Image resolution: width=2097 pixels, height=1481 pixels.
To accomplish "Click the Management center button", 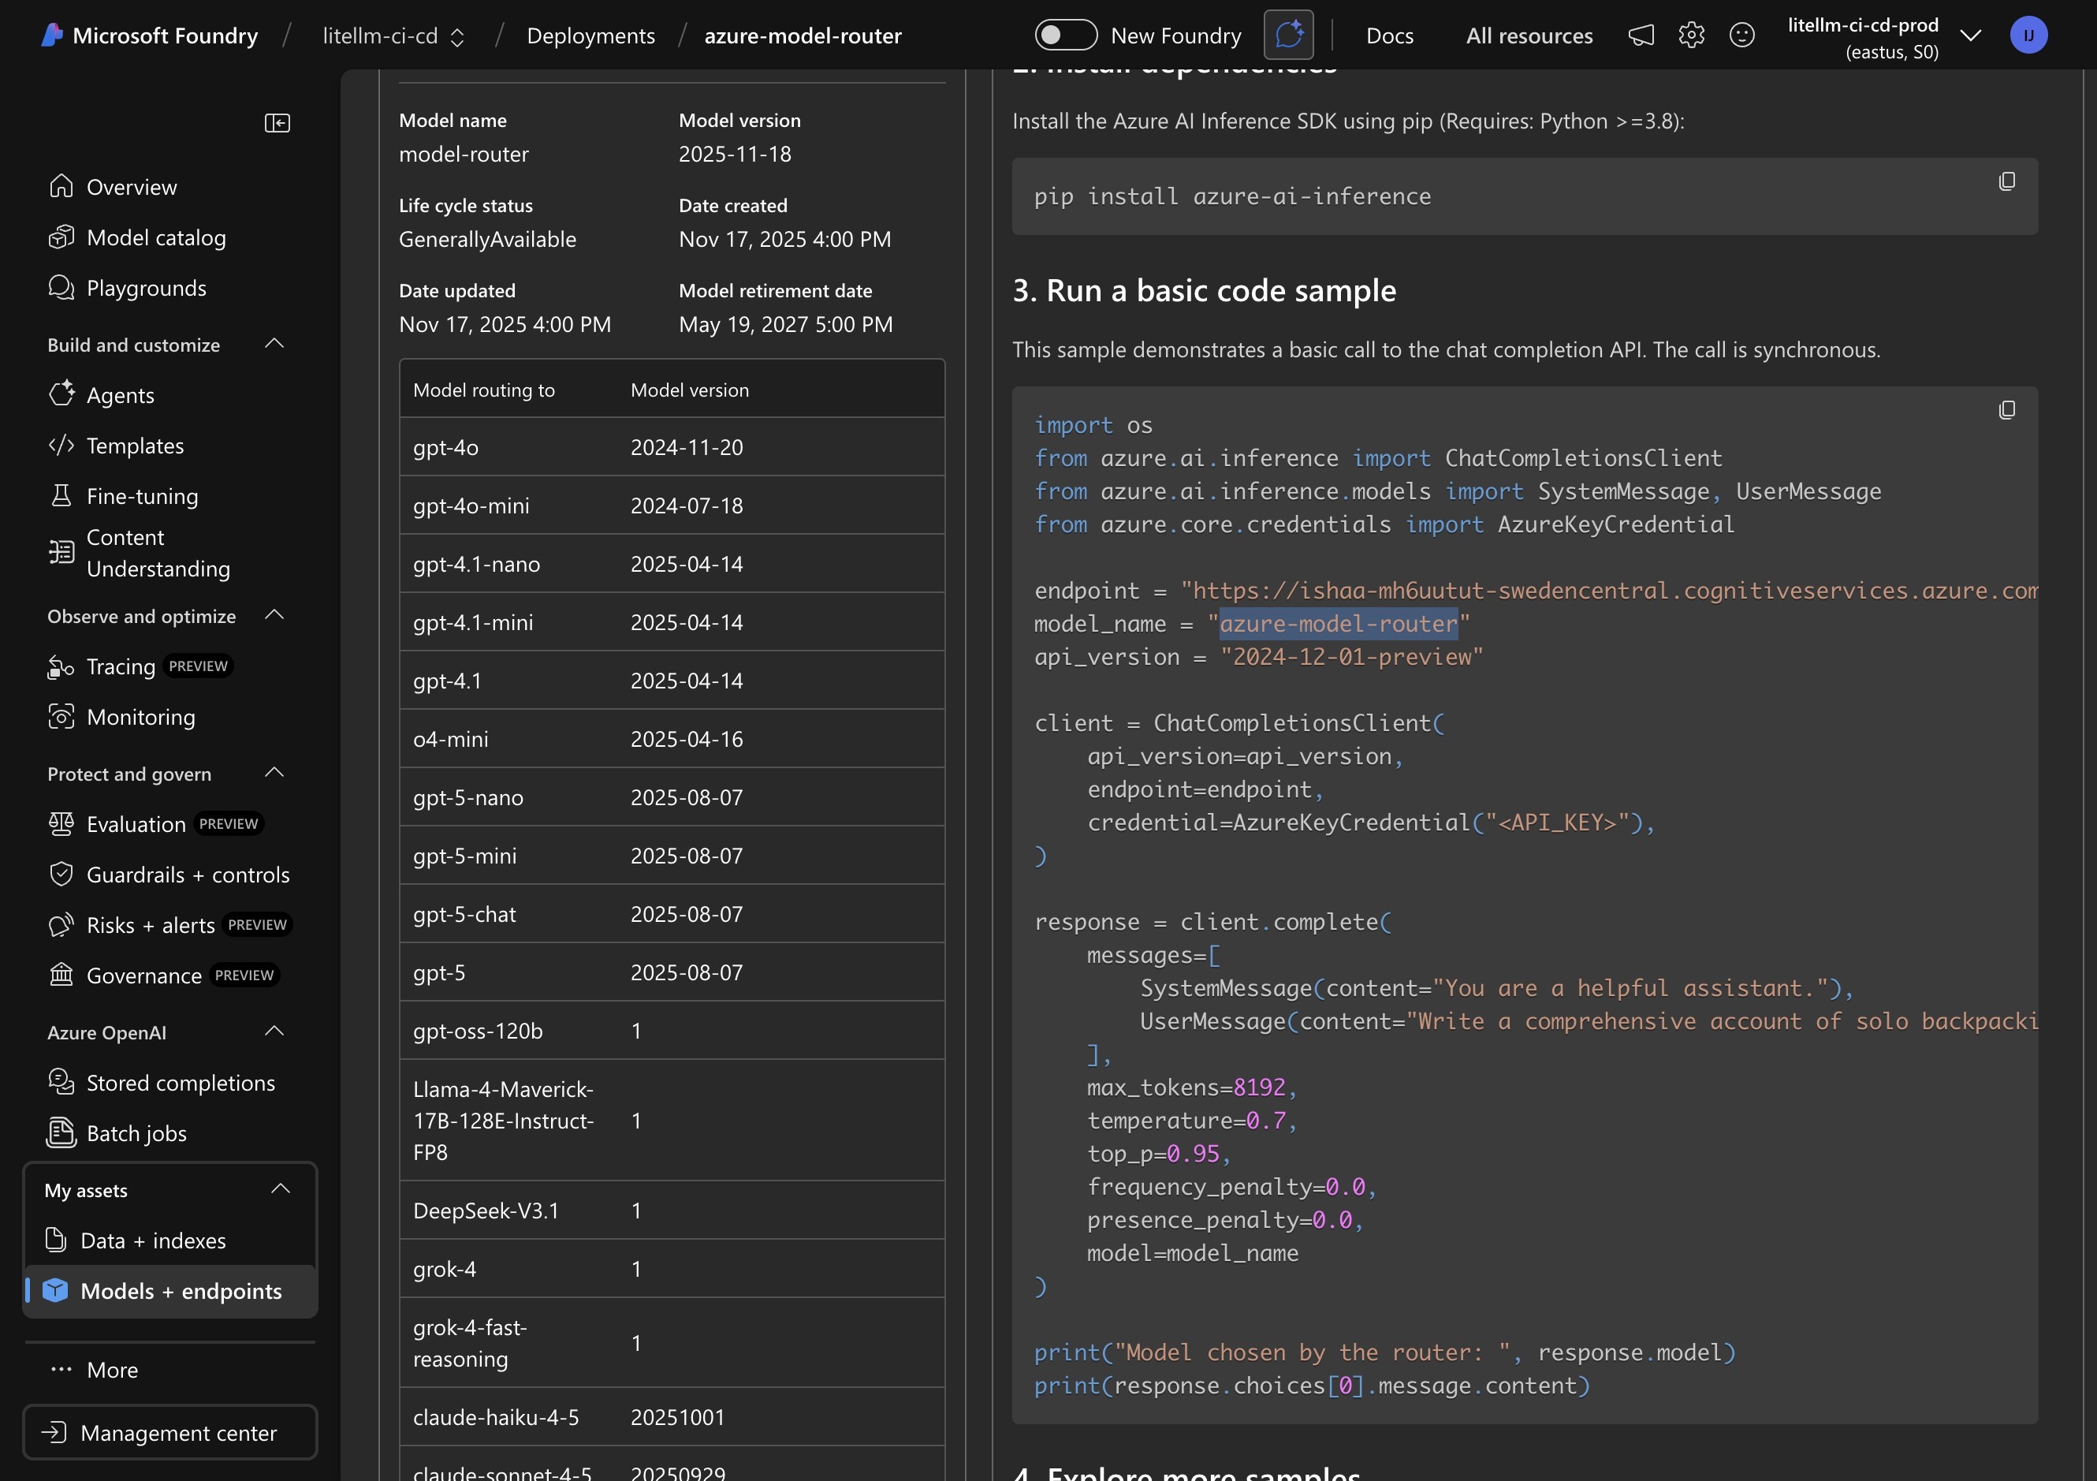I will click(x=169, y=1431).
